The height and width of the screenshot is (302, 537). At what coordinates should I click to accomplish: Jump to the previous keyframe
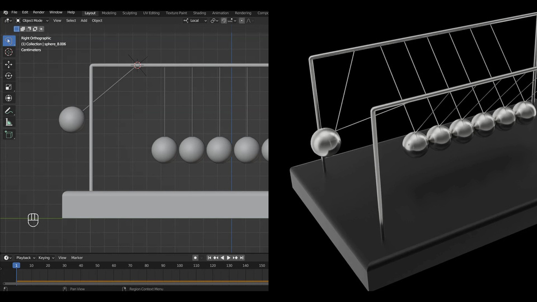click(x=216, y=258)
